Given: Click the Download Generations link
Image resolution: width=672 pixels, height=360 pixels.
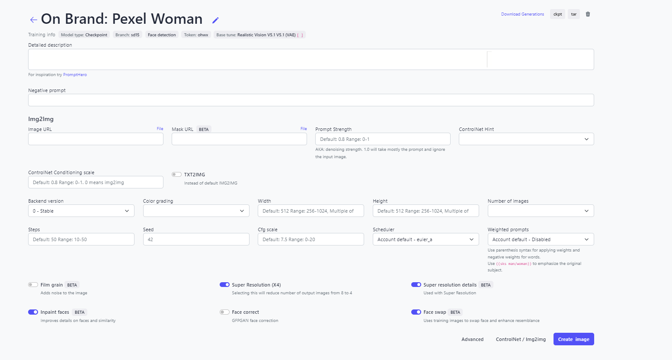Looking at the screenshot, I should click(522, 14).
